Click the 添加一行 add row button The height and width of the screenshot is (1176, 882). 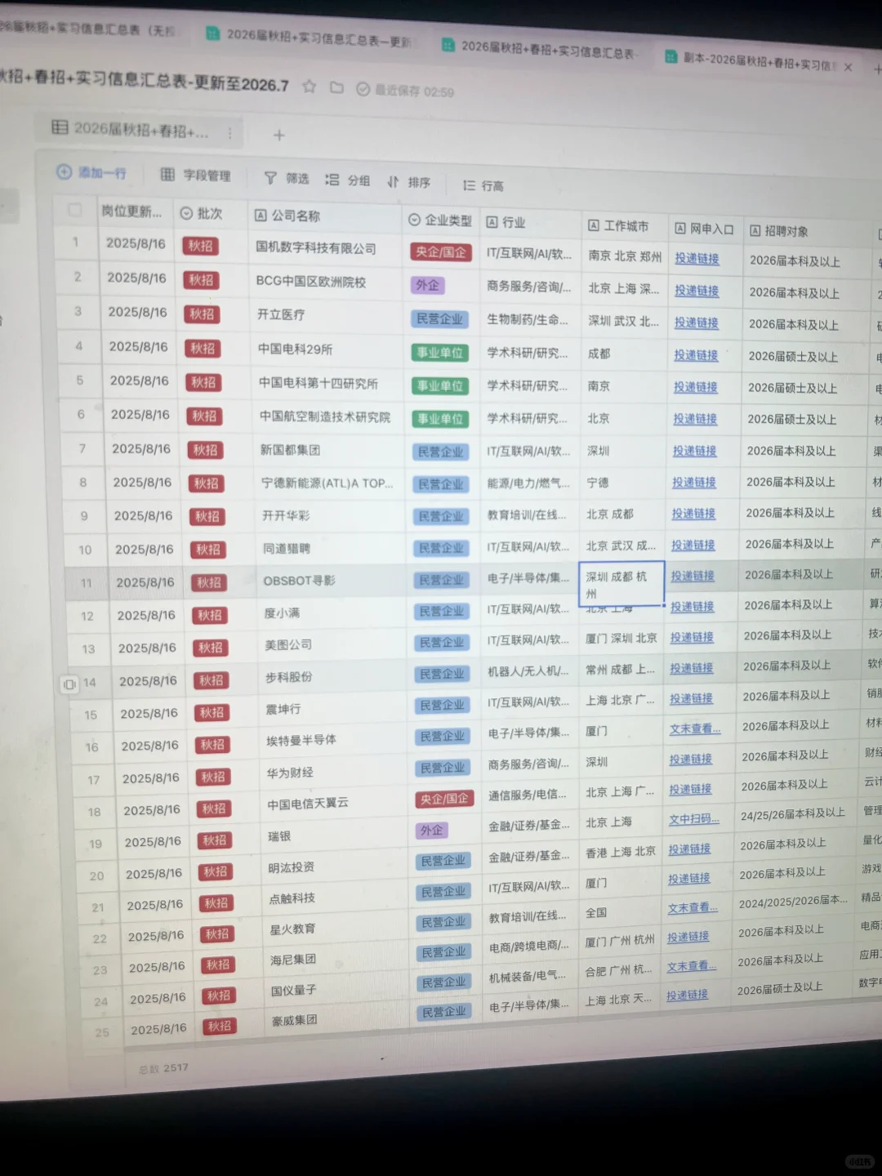point(91,172)
